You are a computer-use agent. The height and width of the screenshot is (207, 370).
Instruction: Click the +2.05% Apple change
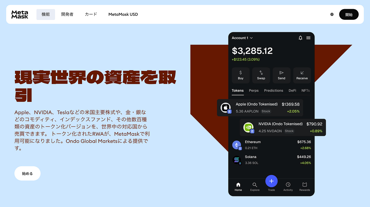pyautogui.click(x=293, y=111)
